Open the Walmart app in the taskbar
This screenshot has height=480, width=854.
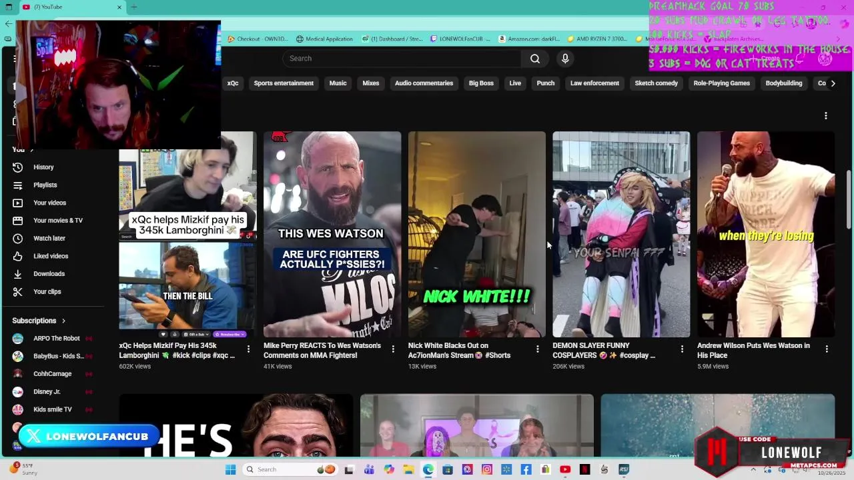(x=506, y=469)
